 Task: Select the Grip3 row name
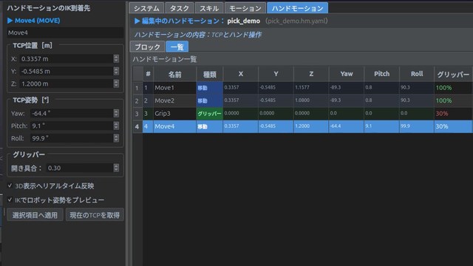[x=174, y=113]
